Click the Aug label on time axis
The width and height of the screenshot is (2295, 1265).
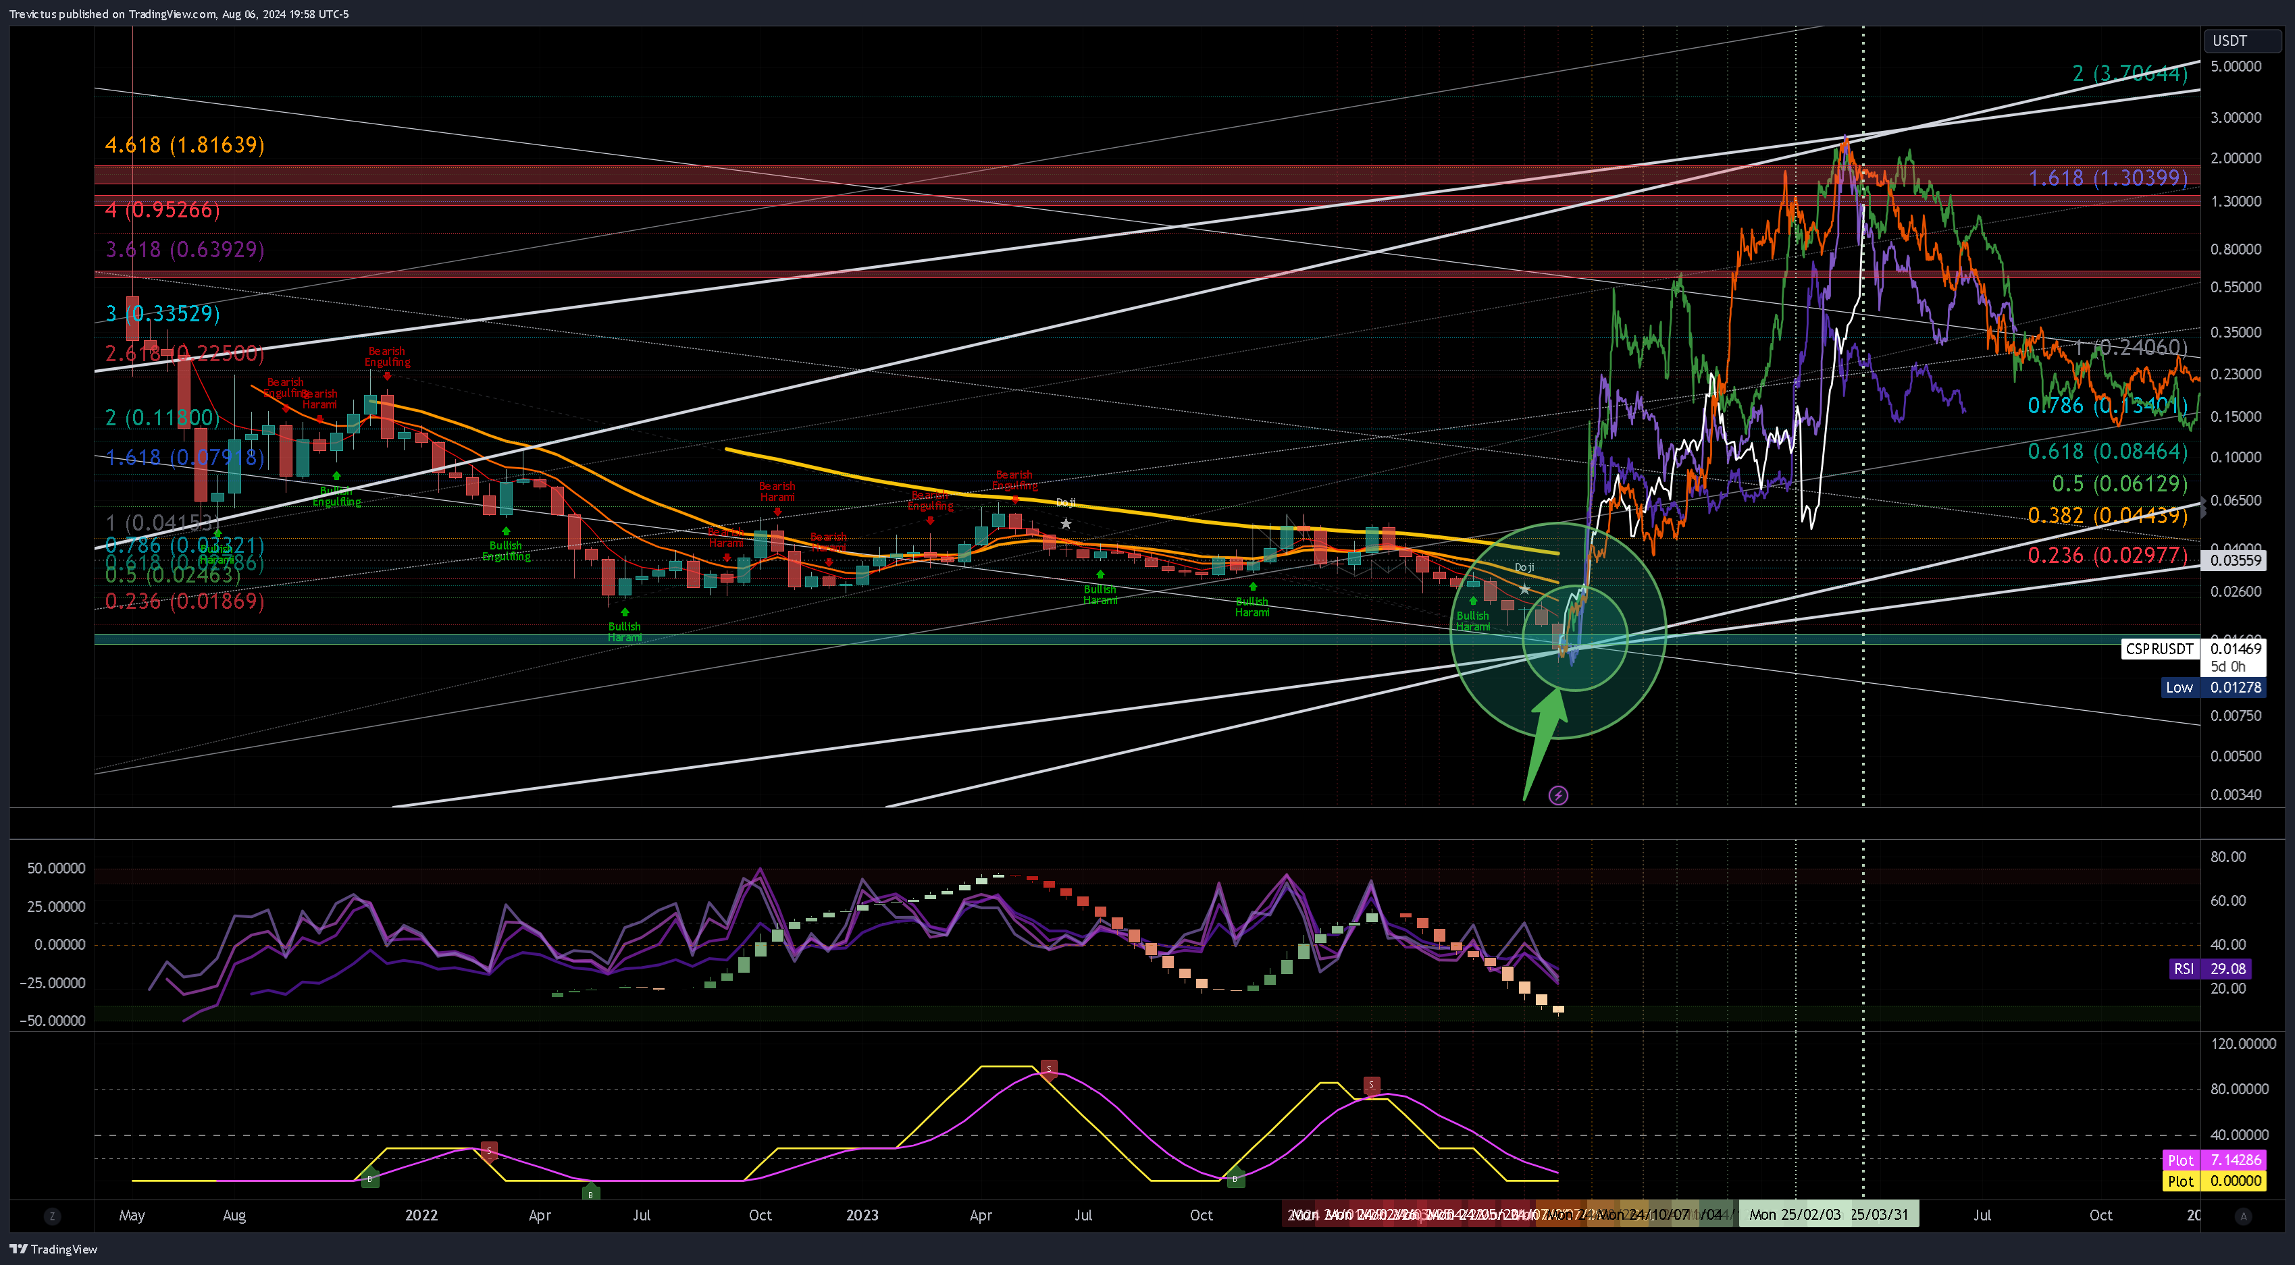[234, 1216]
